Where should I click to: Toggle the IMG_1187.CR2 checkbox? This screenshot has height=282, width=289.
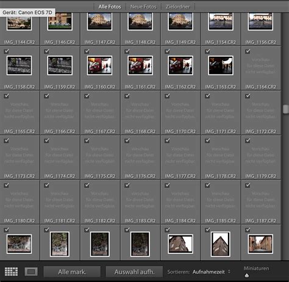click(248, 185)
